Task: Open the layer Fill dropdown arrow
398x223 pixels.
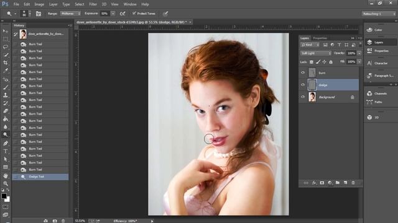Action: coord(359,62)
